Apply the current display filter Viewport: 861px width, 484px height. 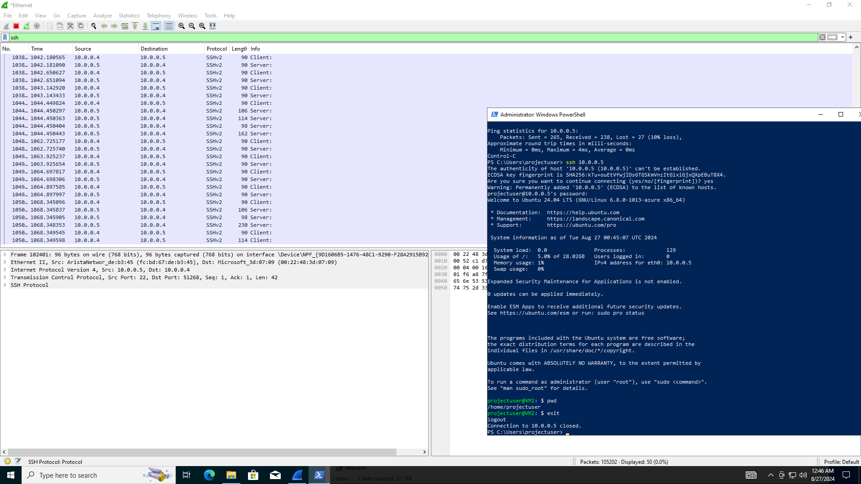(x=833, y=37)
